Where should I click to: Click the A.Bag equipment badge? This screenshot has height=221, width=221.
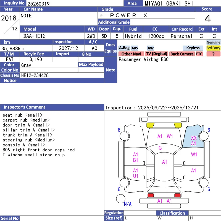point(124,48)
